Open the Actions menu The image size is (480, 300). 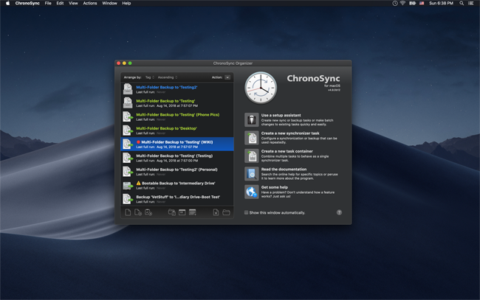[x=90, y=4]
